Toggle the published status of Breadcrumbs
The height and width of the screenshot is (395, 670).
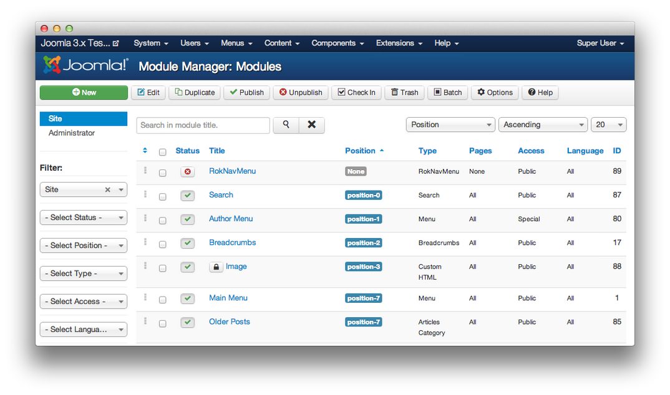(188, 242)
